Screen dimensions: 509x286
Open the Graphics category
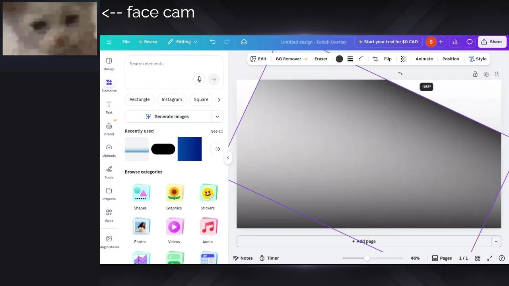coord(174,197)
